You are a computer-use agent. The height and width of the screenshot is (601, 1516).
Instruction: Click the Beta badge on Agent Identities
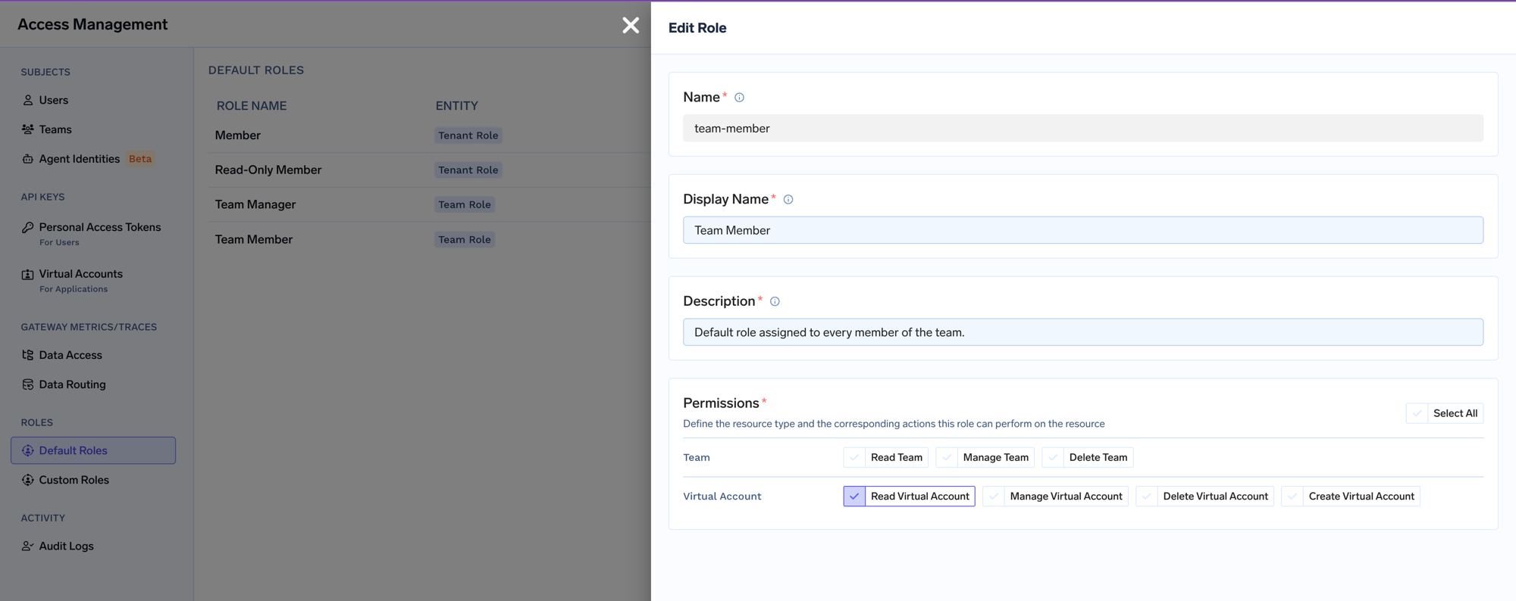[x=140, y=159]
